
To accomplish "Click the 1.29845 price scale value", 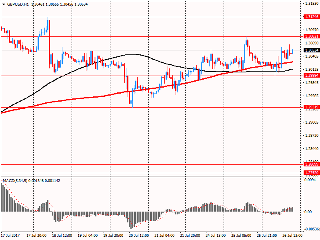I will click(312, 83).
